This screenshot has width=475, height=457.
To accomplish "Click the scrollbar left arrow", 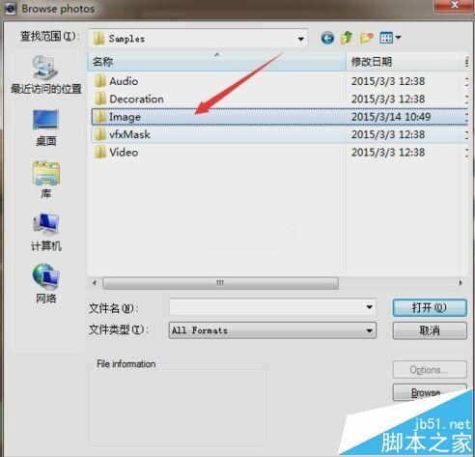I will point(95,283).
